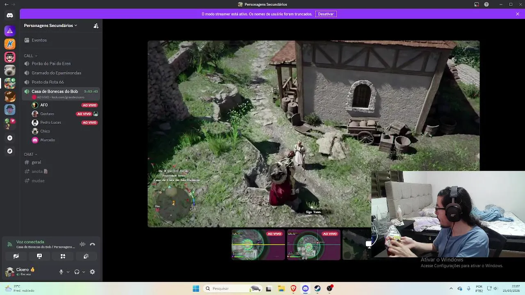The image size is (525, 295).
Task: Open the purple triangle server icon
Action: click(x=10, y=31)
